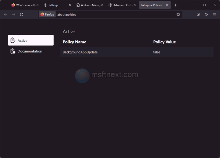The width and height of the screenshot is (220, 158).
Task: Select the BackgroundAppUpdate policy row
Action: (x=137, y=52)
